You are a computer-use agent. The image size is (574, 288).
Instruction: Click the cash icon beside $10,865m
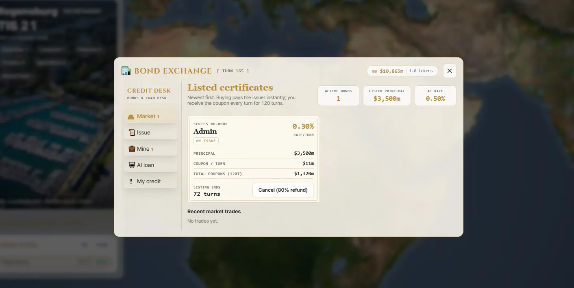click(x=374, y=71)
